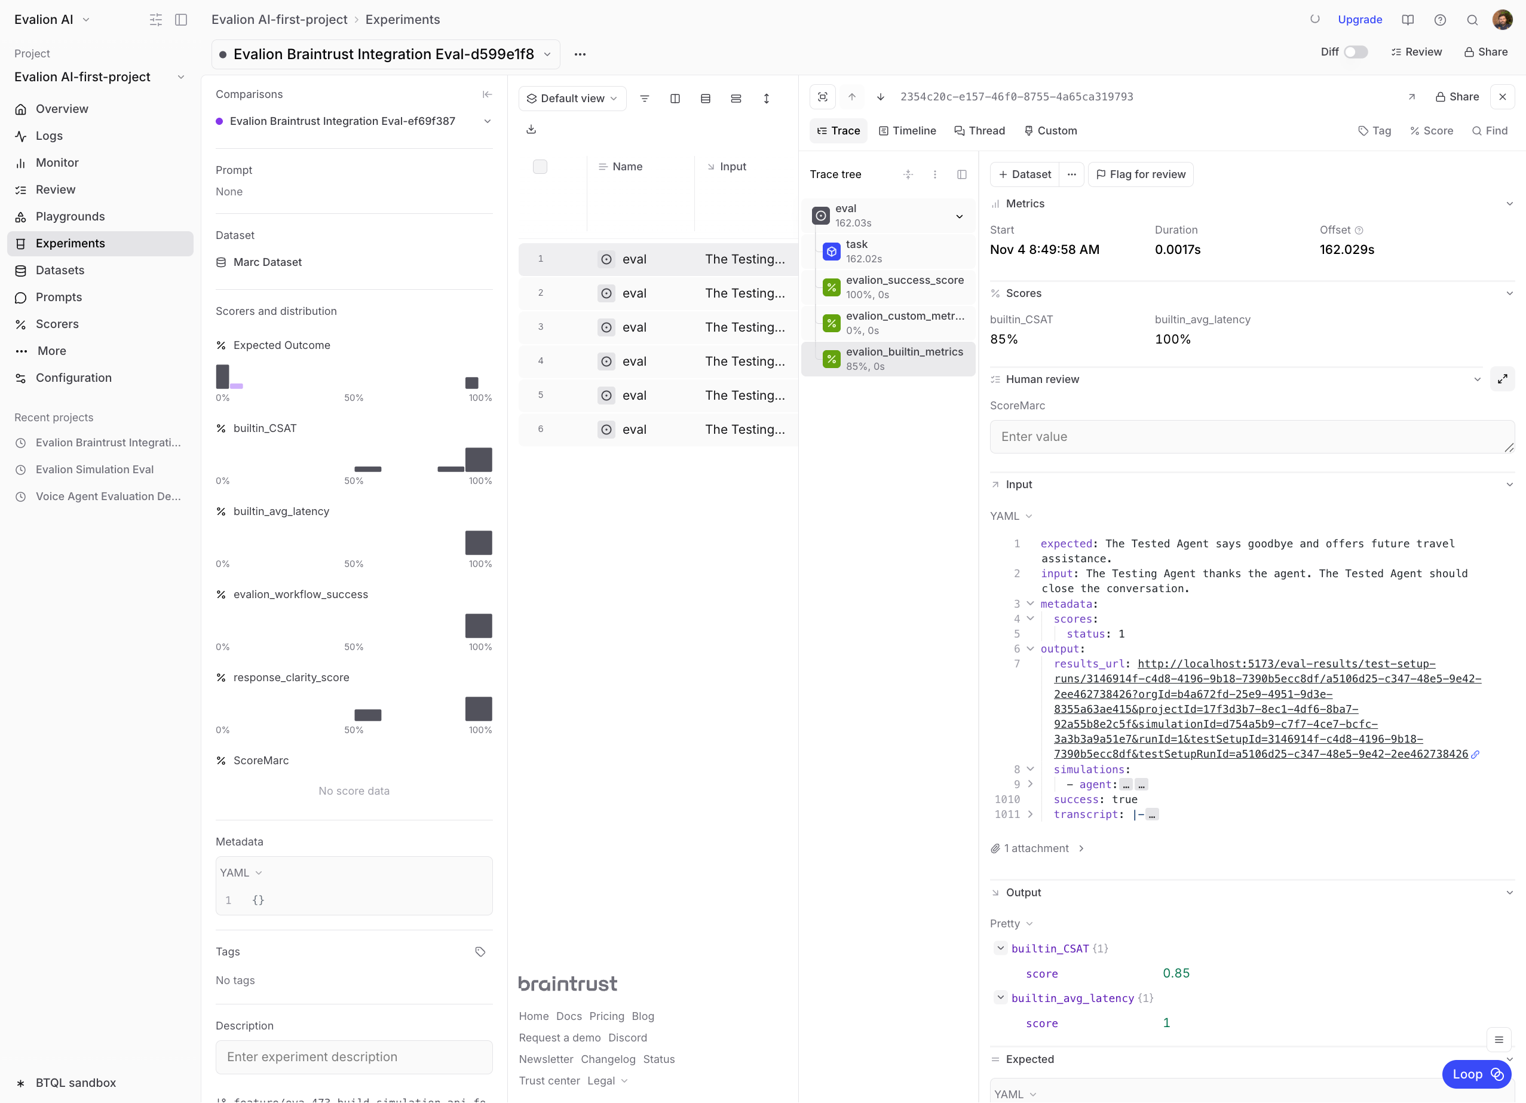The width and height of the screenshot is (1526, 1103).
Task: Click the row grouping layout icon
Action: pos(736,98)
